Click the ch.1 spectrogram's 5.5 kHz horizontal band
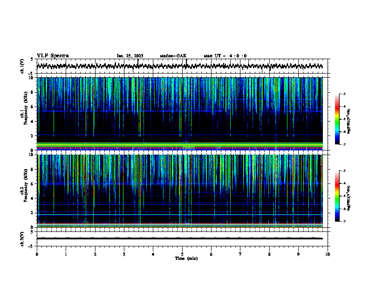This screenshot has width=369, height=285. [179, 111]
